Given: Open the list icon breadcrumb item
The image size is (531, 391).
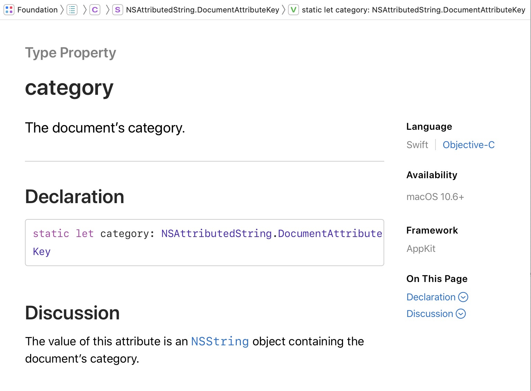Looking at the screenshot, I should (72, 10).
